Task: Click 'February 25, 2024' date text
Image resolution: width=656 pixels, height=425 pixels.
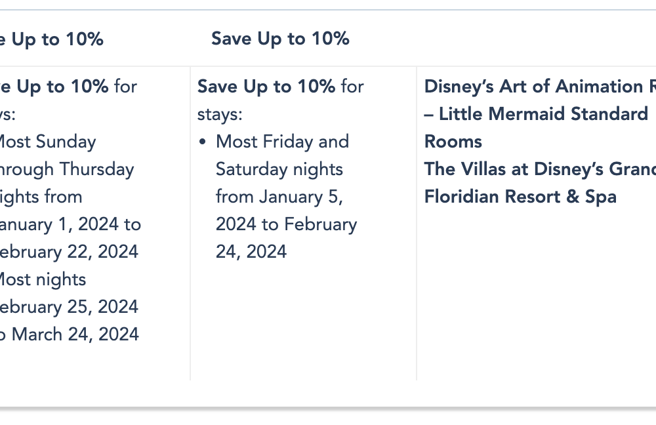Action: (69, 307)
